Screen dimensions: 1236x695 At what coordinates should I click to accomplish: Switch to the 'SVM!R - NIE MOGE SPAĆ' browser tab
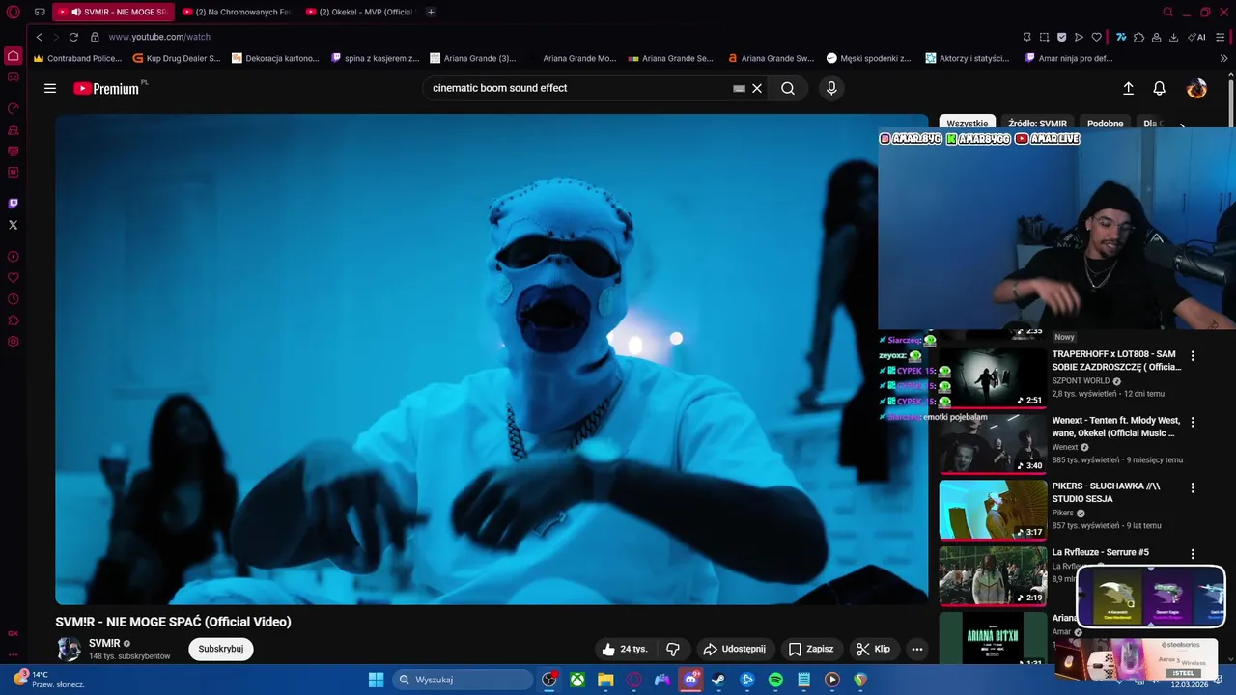(113, 12)
